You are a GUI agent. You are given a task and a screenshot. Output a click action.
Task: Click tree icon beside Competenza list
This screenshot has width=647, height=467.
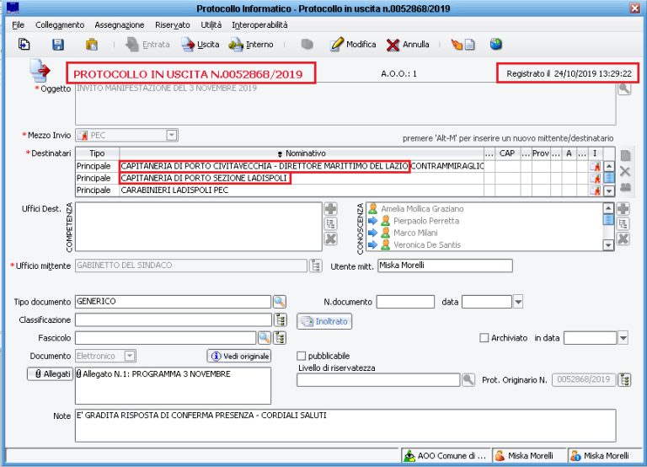point(330,223)
